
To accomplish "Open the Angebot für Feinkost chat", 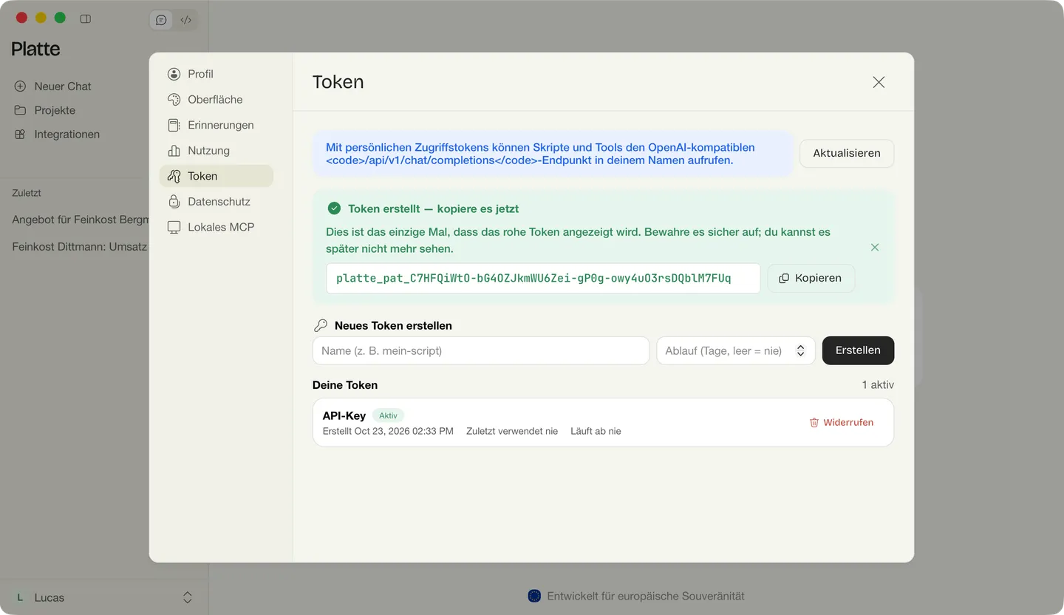I will click(80, 220).
